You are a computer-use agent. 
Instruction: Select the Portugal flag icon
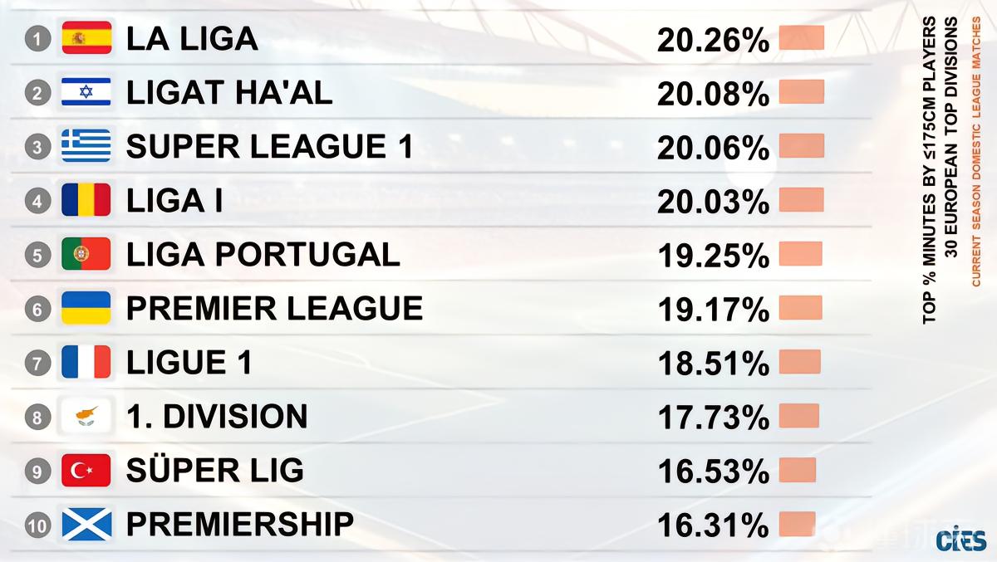(x=86, y=254)
